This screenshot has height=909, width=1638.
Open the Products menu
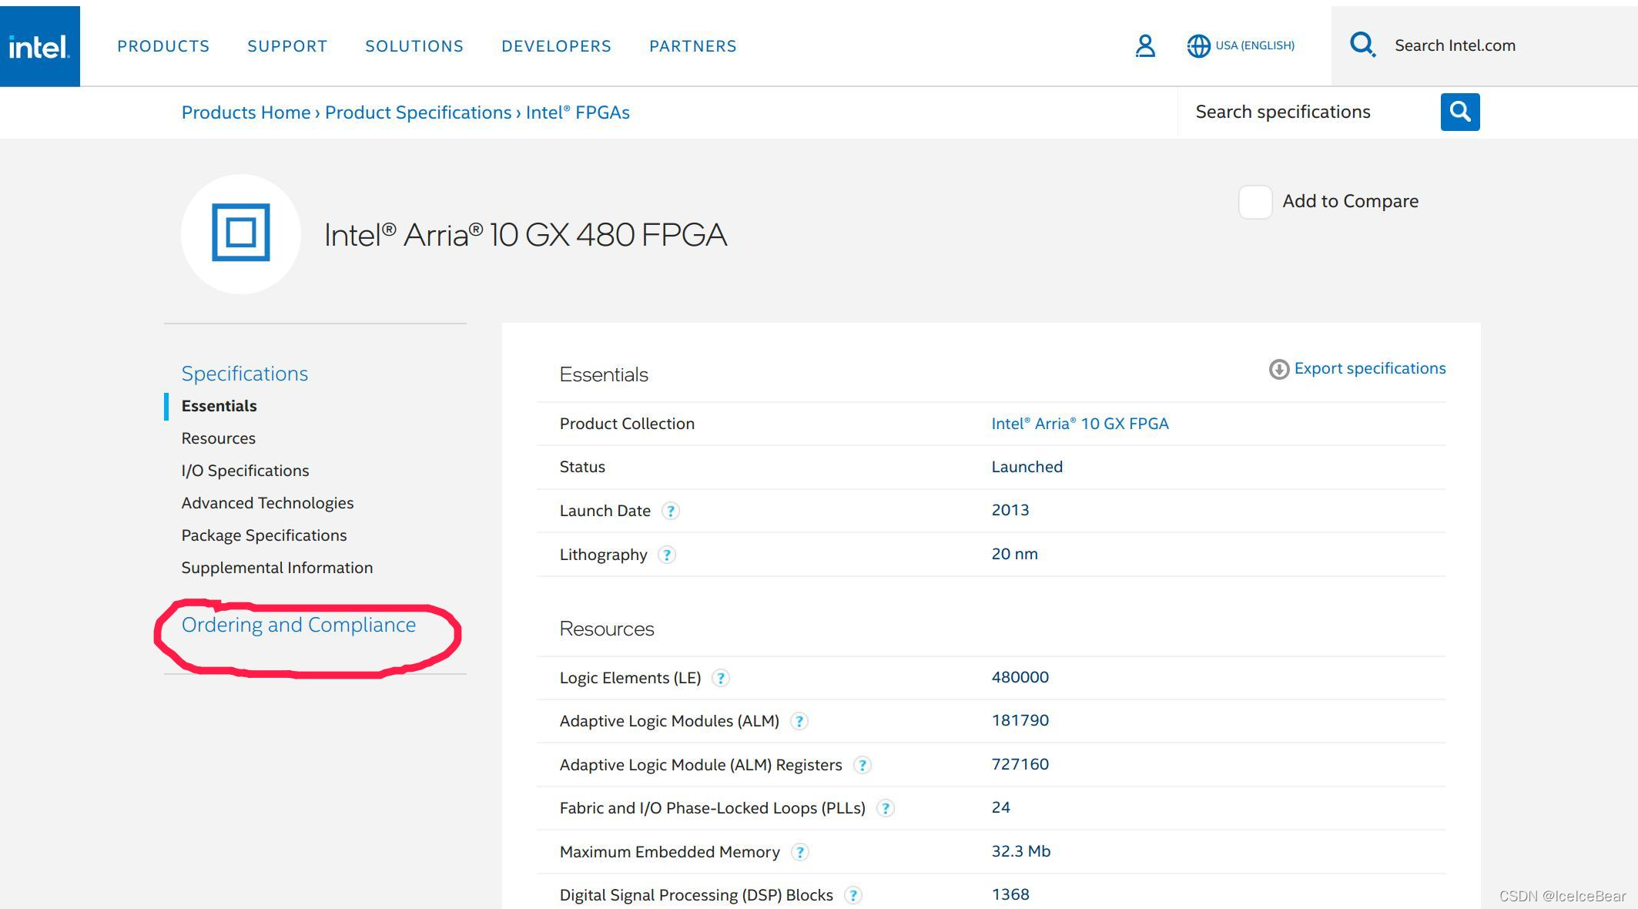point(163,46)
